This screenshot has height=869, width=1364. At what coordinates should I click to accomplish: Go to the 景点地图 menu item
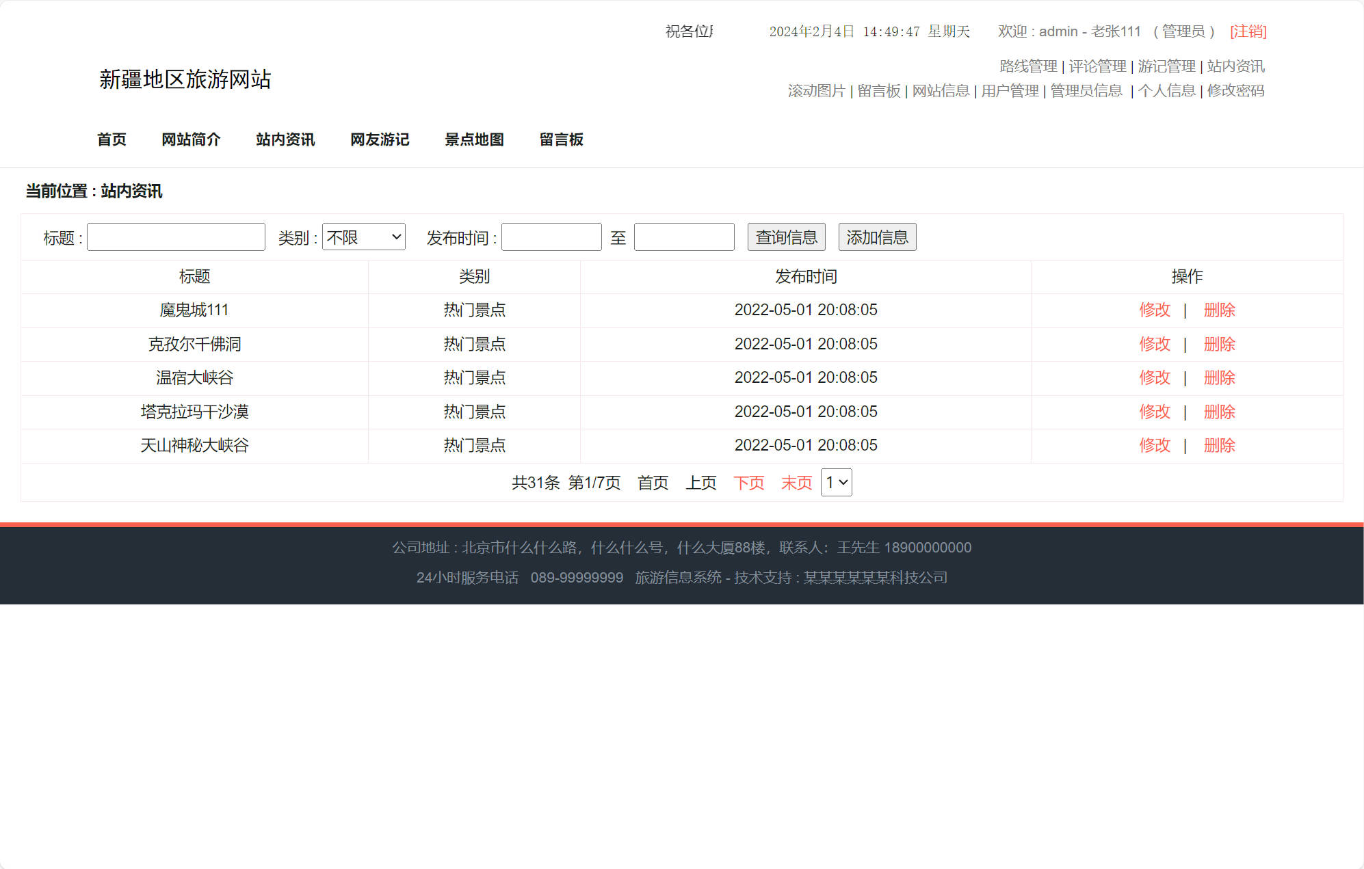pos(474,139)
